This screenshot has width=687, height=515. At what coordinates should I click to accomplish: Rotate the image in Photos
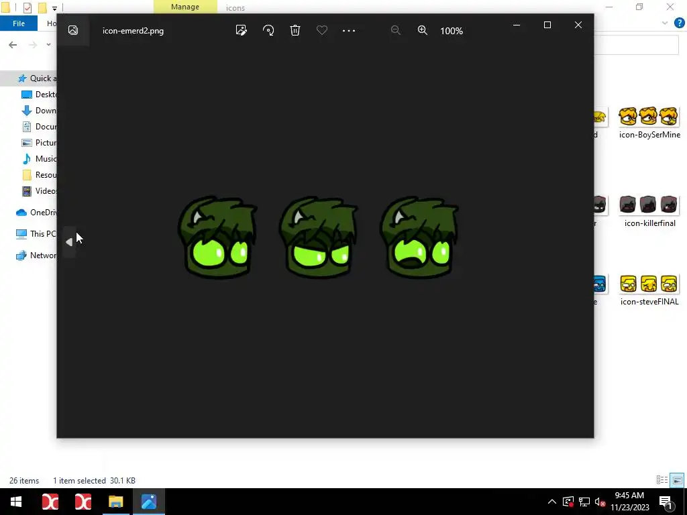pyautogui.click(x=268, y=30)
